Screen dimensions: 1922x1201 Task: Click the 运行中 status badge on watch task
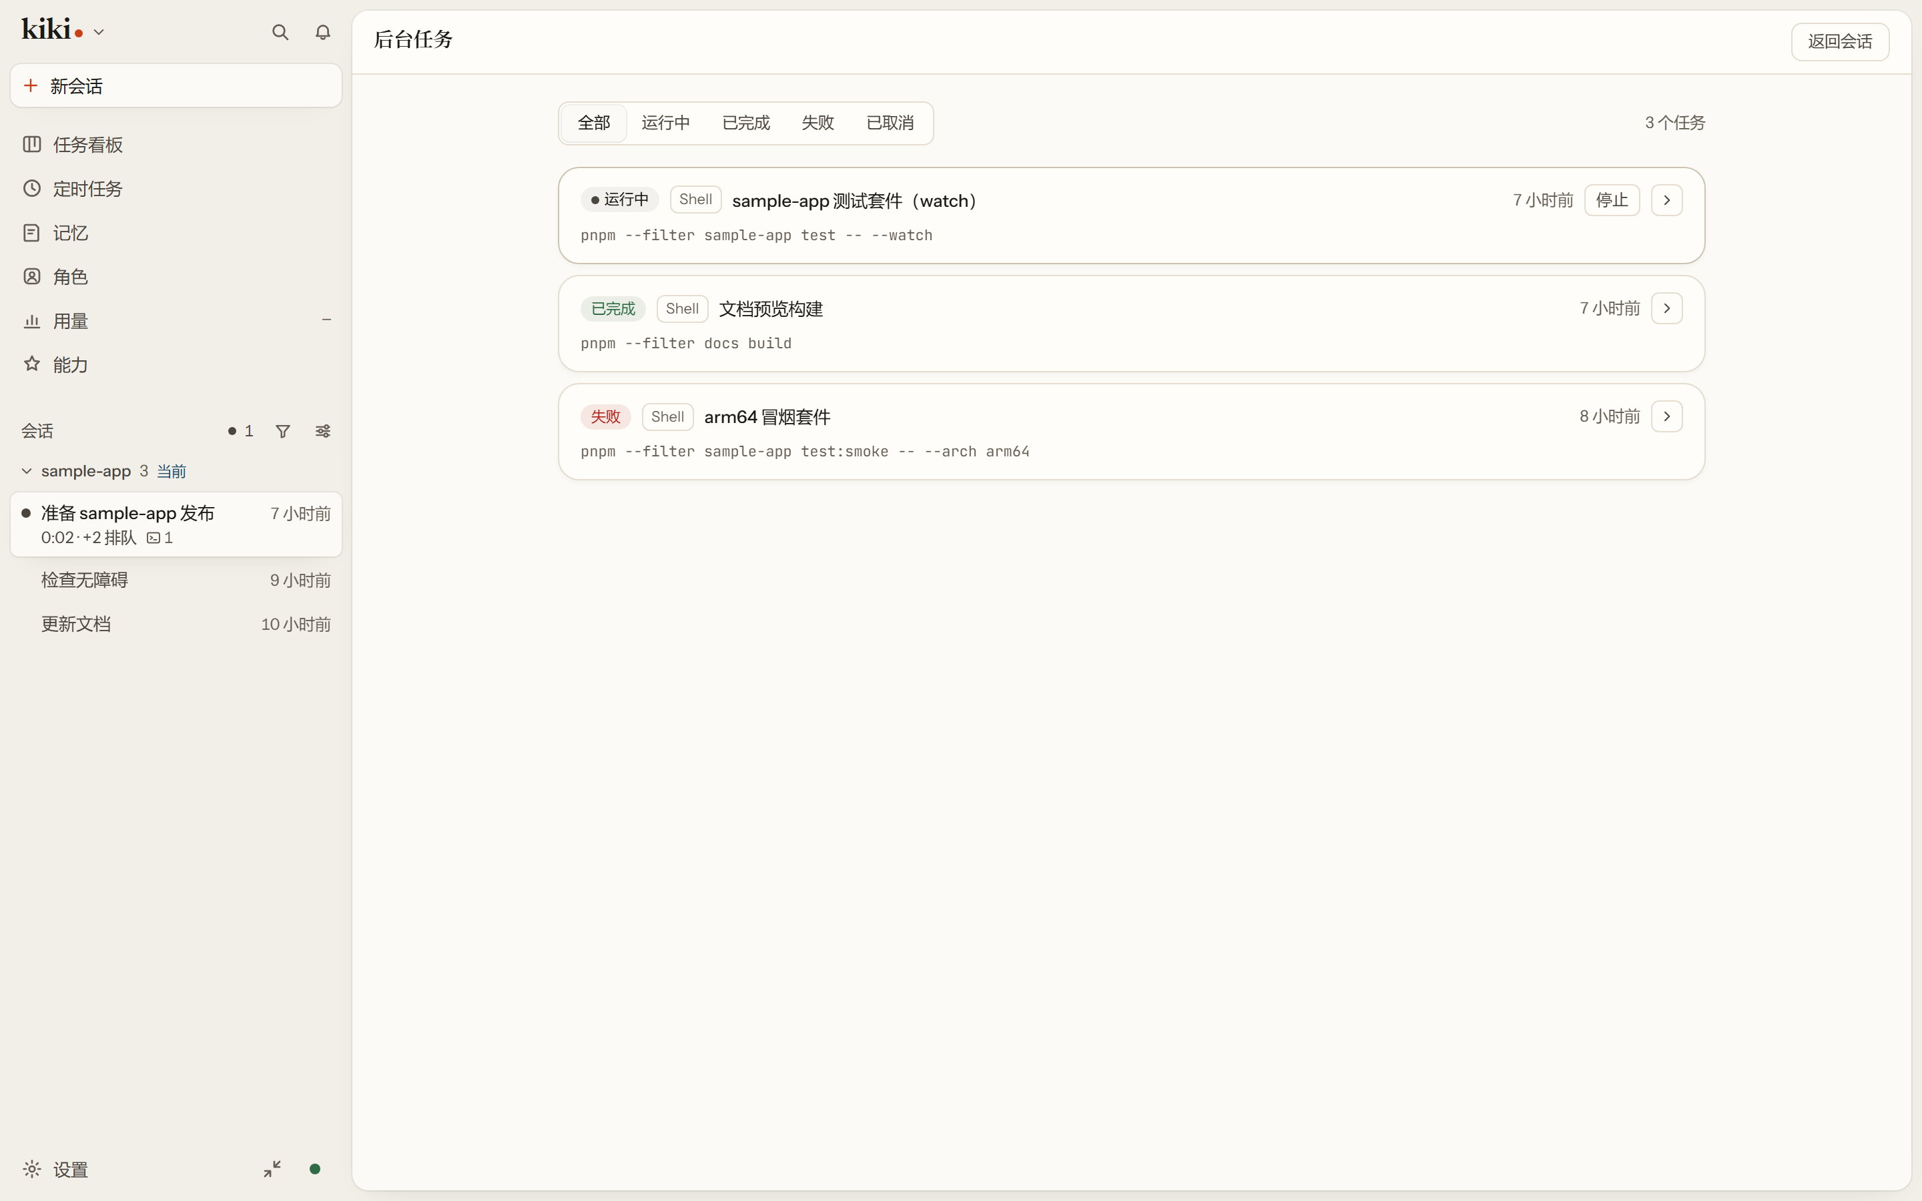click(619, 199)
